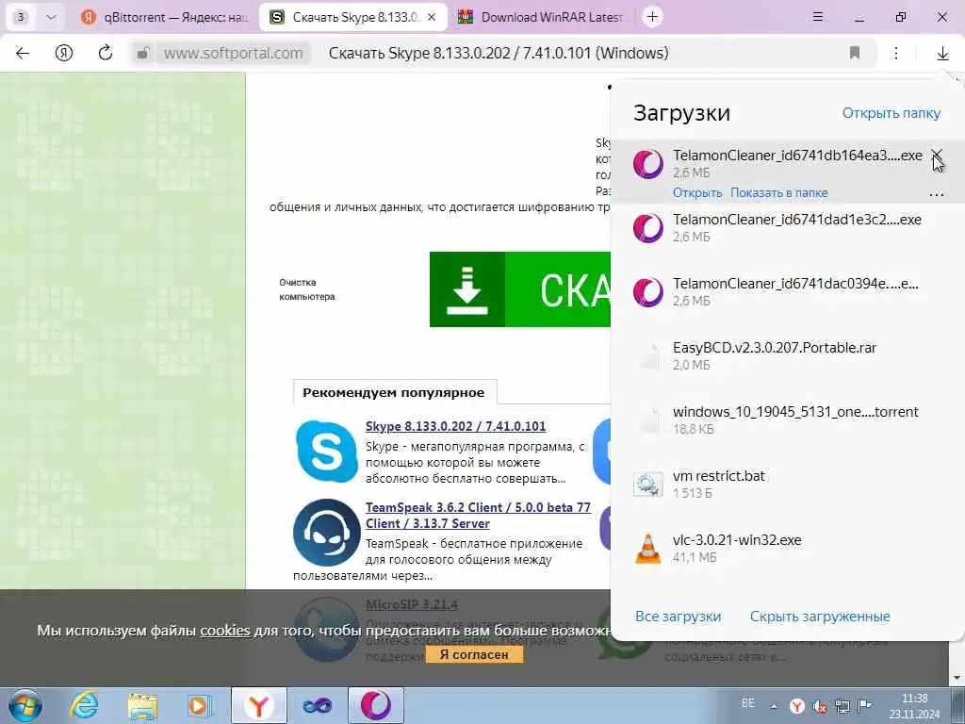Switch to the qBittorrent Yandex tab
The image size is (965, 724).
pyautogui.click(x=165, y=17)
